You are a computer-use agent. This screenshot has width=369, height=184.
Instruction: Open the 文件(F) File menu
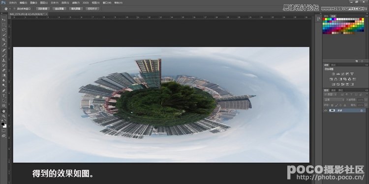12,2
